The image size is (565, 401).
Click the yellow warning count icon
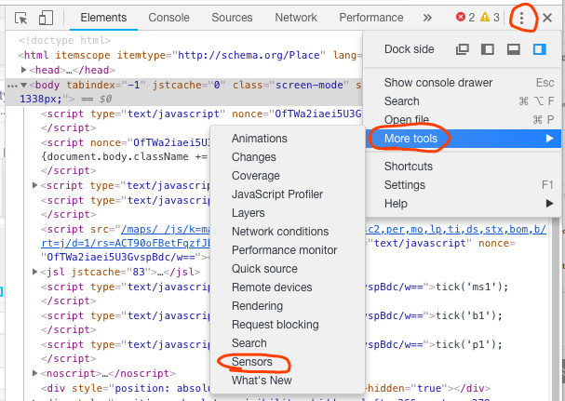coord(485,17)
